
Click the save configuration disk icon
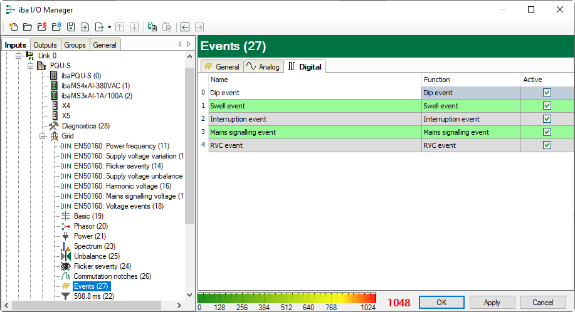click(x=71, y=27)
